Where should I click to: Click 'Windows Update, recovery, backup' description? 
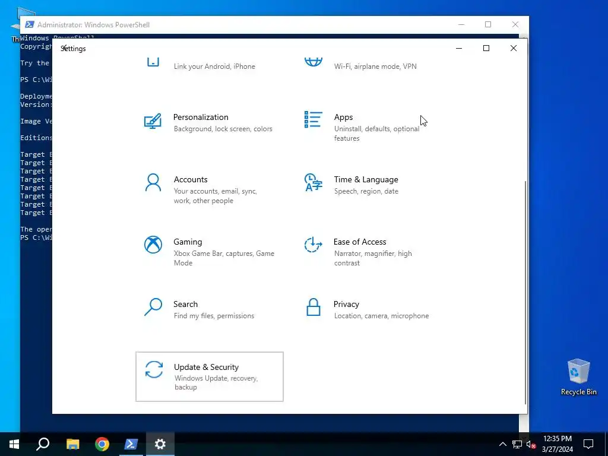(216, 383)
